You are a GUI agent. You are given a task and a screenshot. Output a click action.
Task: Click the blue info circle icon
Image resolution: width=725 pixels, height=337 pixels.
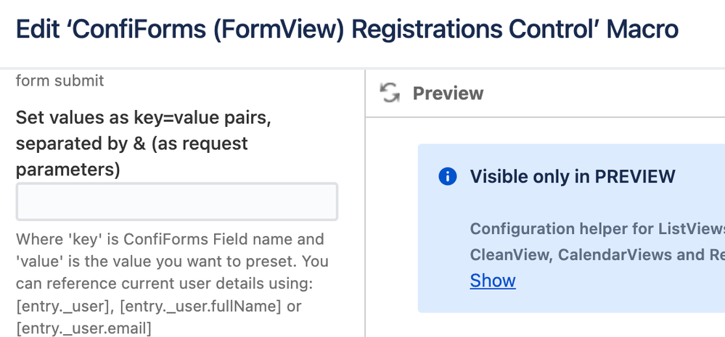(448, 176)
